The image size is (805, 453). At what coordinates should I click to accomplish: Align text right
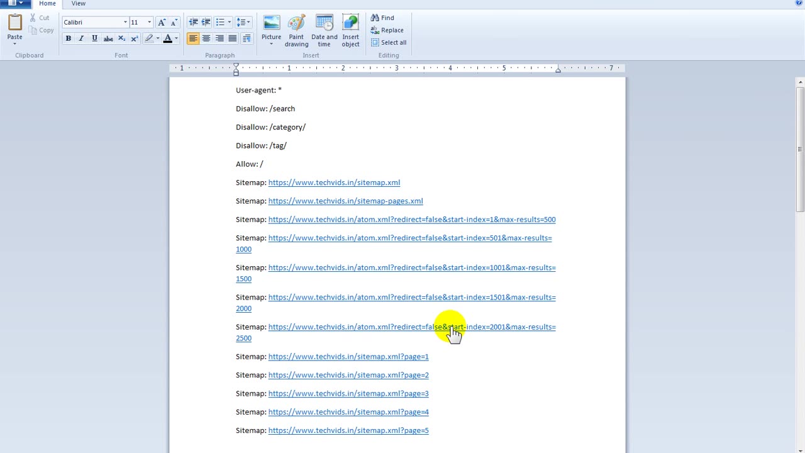tap(219, 38)
